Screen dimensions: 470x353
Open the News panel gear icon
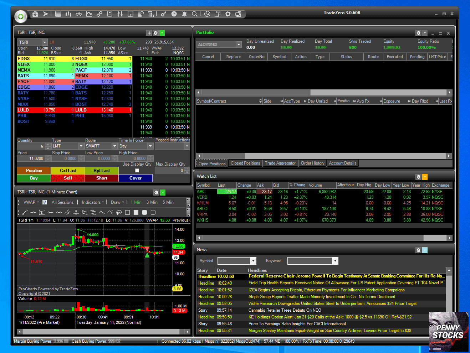point(418,250)
